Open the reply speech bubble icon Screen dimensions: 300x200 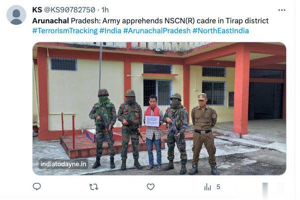click(37, 187)
